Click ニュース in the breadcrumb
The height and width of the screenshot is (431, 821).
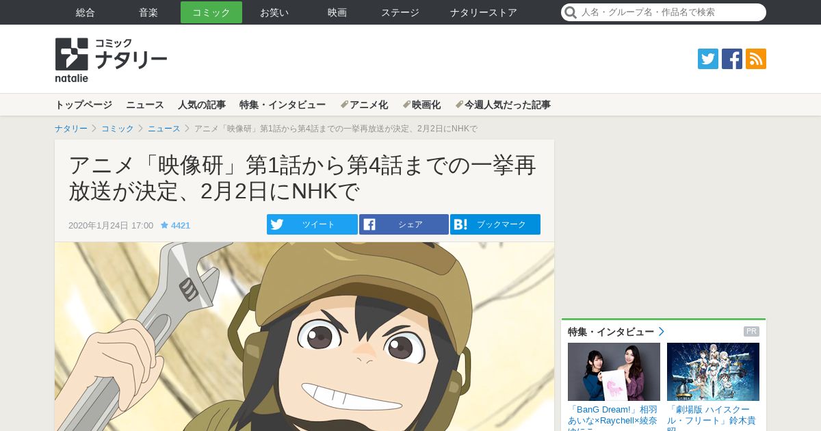pyautogui.click(x=164, y=129)
